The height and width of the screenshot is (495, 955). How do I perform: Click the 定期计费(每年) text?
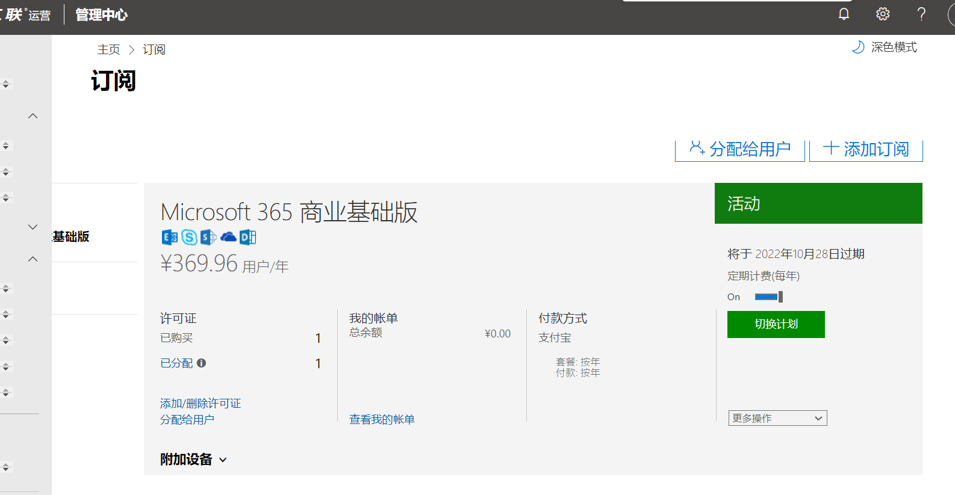click(x=764, y=275)
